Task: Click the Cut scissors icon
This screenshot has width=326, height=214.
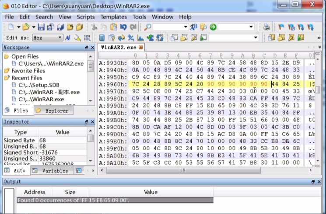Action: coord(94,27)
